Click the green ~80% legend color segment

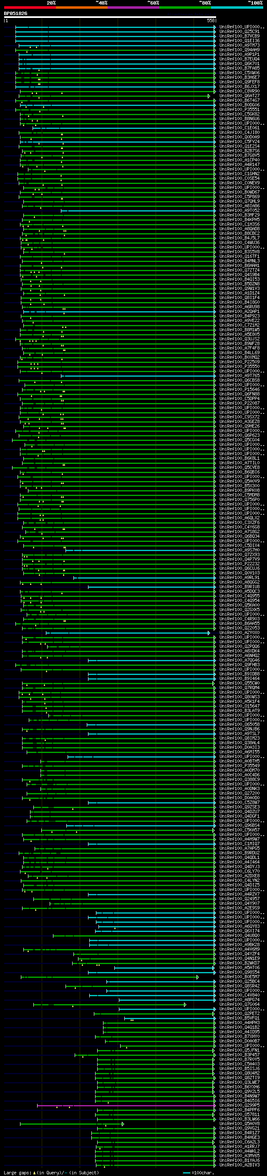(185, 8)
